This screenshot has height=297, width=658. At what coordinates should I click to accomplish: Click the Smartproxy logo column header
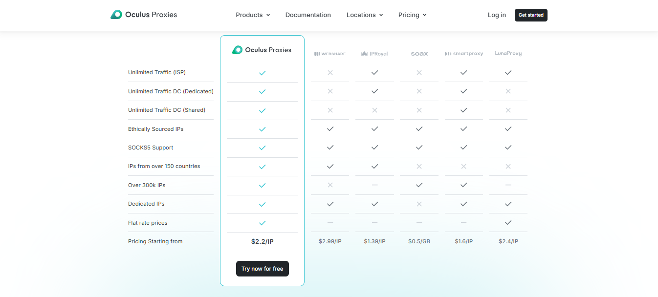point(464,54)
